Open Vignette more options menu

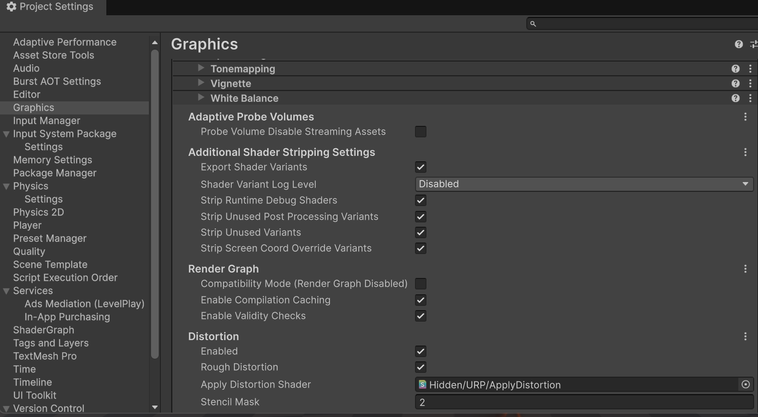coord(750,83)
